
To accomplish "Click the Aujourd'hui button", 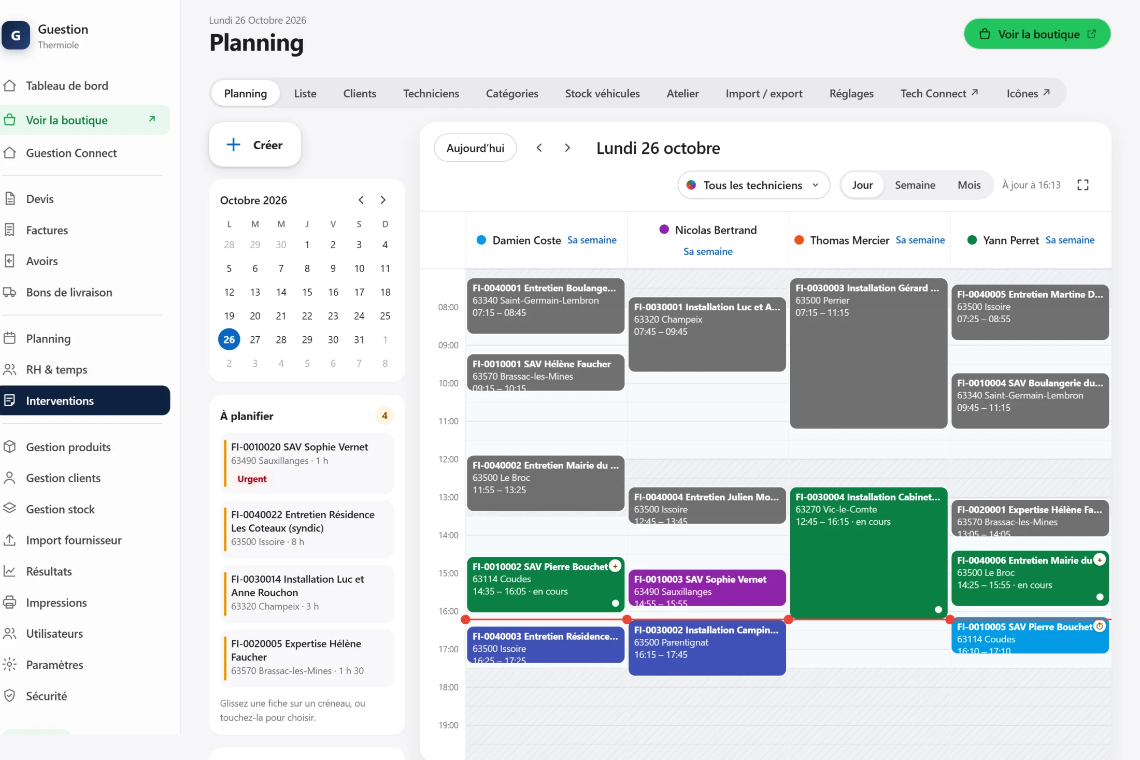I will (475, 148).
